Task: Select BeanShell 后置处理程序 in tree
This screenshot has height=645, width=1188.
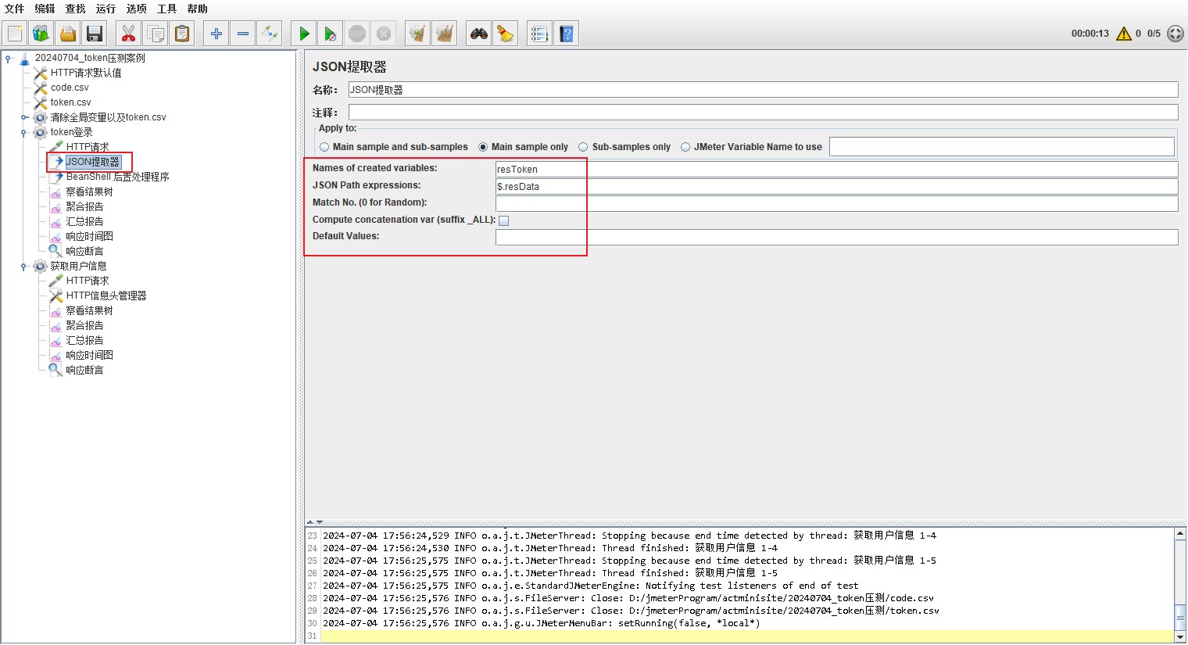Action: click(117, 177)
